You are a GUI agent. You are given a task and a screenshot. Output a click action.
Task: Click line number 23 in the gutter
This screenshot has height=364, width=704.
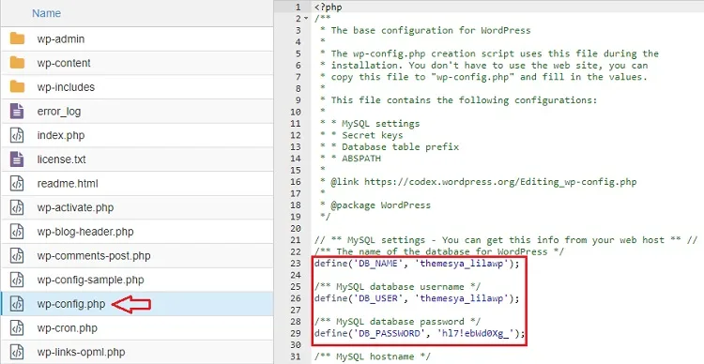(x=296, y=264)
